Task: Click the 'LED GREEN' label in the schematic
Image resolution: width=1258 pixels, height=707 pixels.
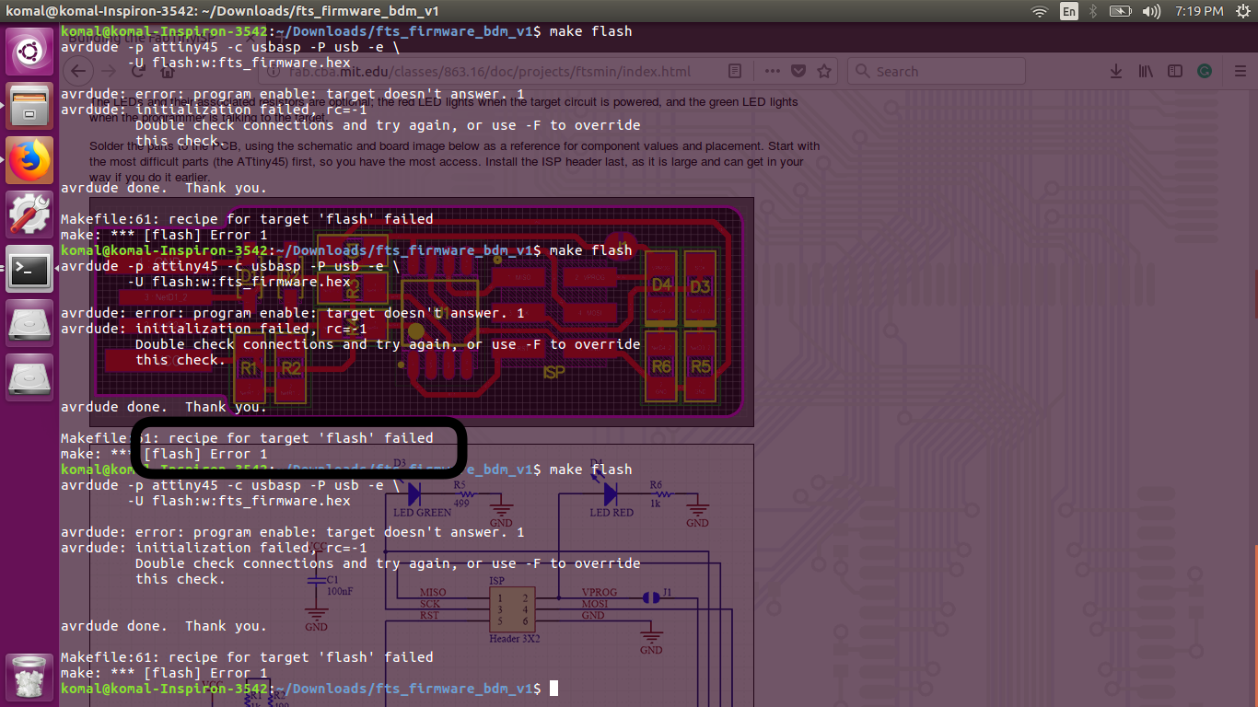Action: click(x=423, y=512)
